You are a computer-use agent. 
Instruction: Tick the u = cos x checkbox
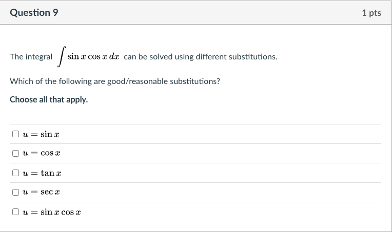[15, 153]
